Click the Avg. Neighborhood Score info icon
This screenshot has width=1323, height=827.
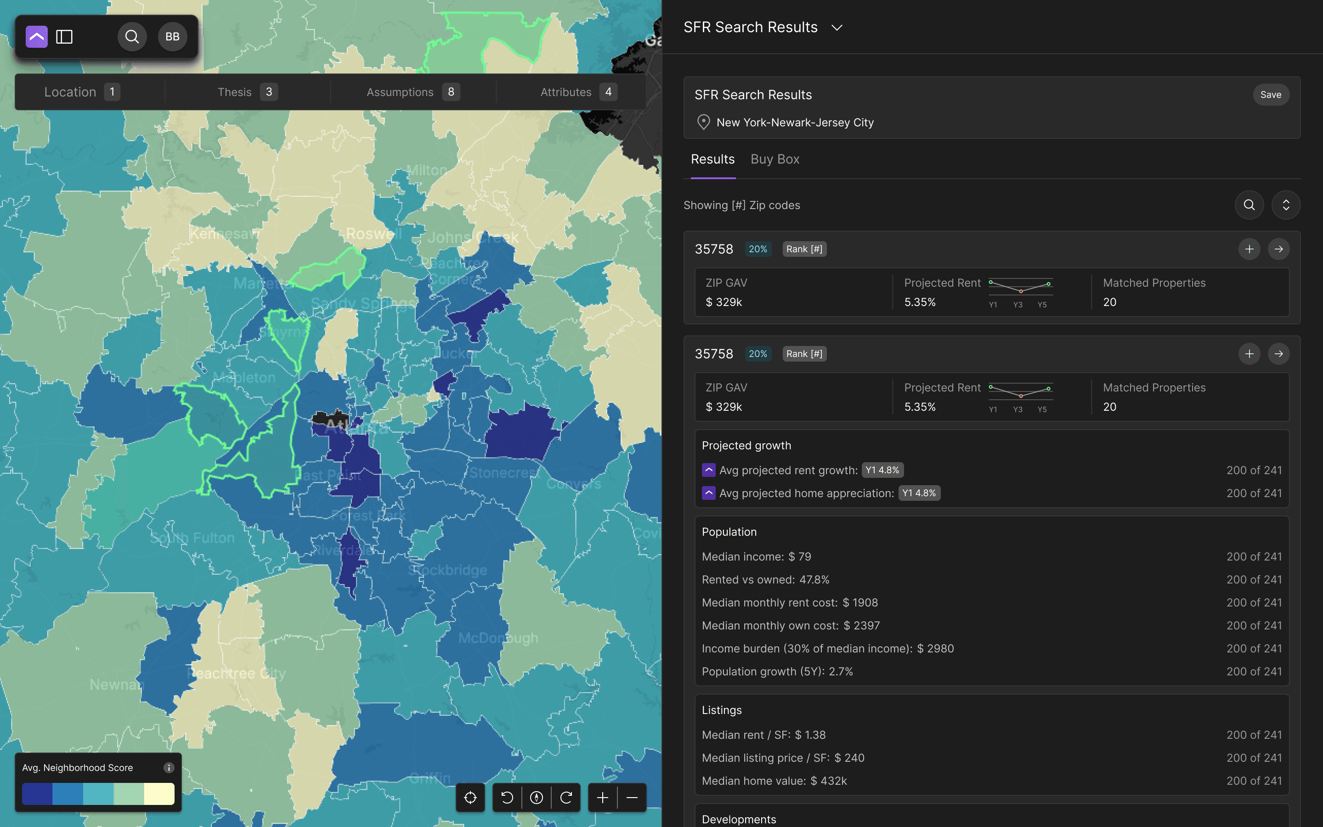click(x=169, y=768)
